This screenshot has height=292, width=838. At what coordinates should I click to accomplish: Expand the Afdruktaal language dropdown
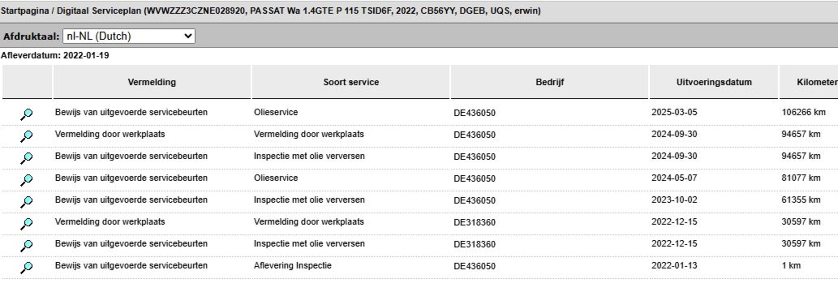coord(129,36)
